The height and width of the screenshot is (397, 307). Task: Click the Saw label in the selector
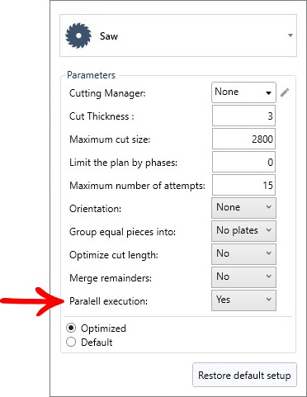(x=109, y=36)
